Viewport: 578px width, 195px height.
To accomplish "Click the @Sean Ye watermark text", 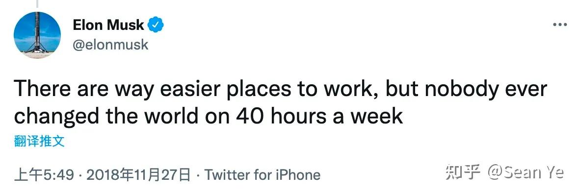I will 526,172.
